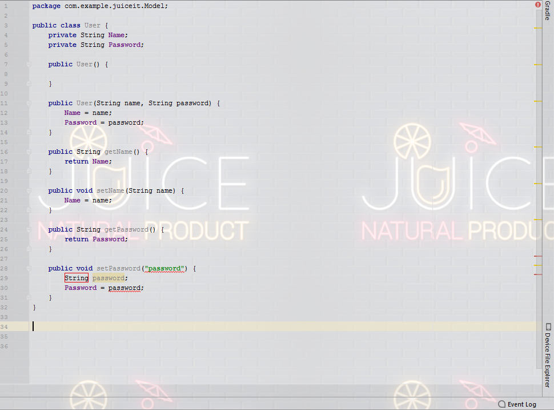Click fold end marker at line 9
554x410 pixels.
click(29, 84)
